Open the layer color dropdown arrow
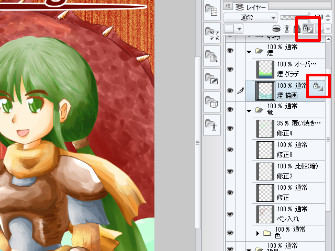 point(240,29)
